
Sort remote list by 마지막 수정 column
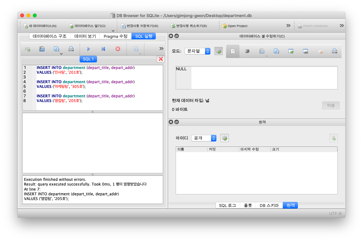point(255,149)
